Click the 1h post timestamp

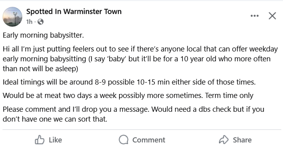29,22
